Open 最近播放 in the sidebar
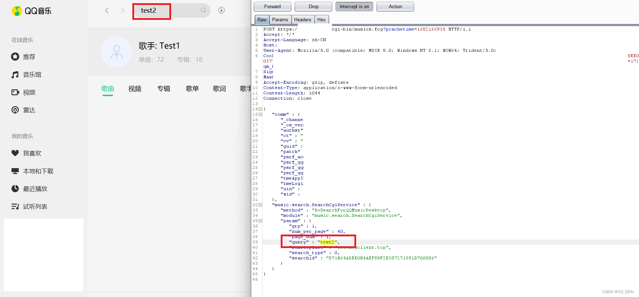 pos(35,189)
